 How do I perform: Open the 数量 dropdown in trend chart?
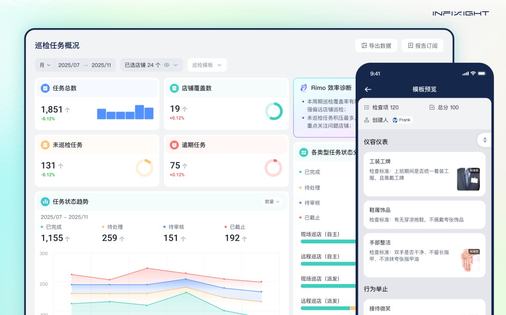click(272, 201)
